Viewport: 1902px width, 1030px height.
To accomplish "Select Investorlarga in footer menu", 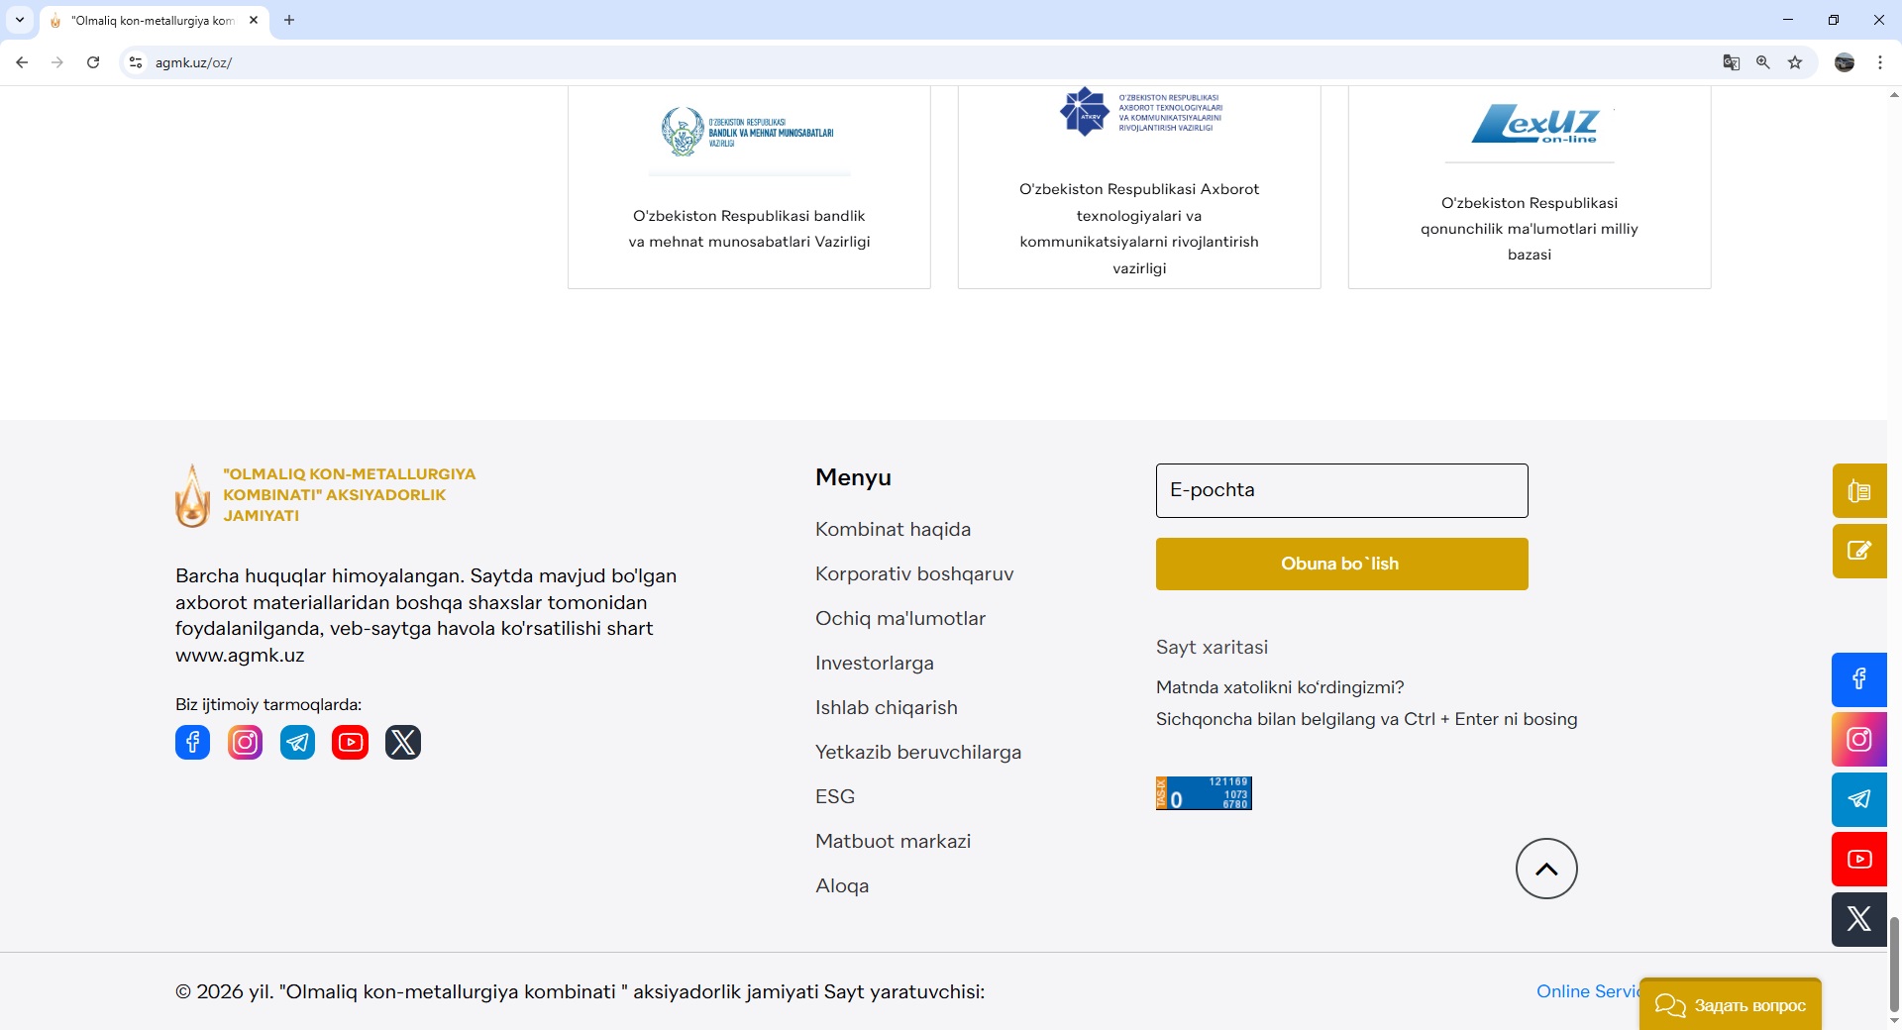I will 874,663.
